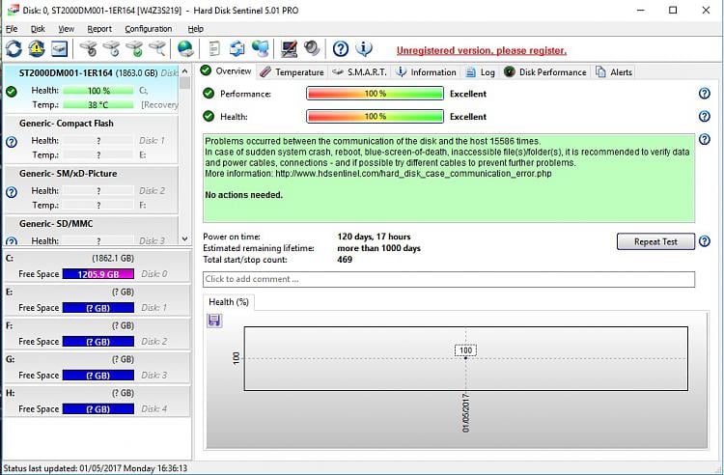
Task: Click the network computers toolbar icon
Action: [x=260, y=48]
